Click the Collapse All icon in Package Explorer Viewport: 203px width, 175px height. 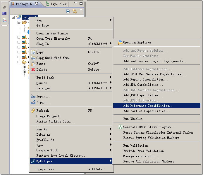point(68,11)
